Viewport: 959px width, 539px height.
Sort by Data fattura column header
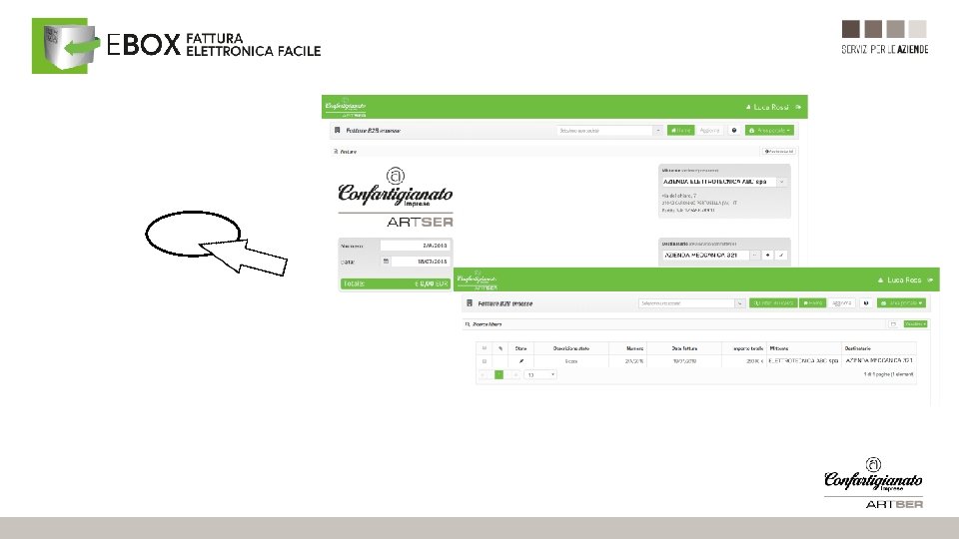click(684, 348)
